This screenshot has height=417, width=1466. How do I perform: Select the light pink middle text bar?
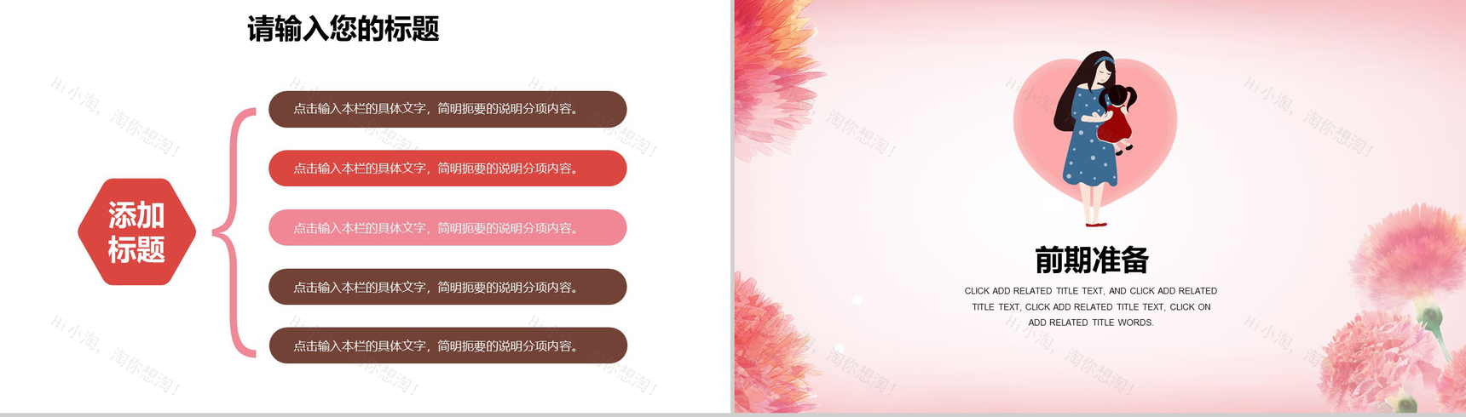[447, 228]
